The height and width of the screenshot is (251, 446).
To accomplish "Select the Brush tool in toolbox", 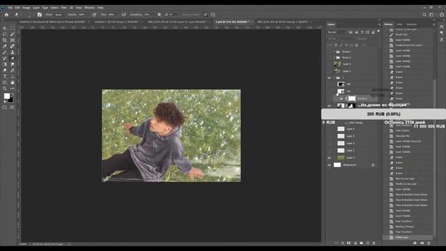I will 5,52.
